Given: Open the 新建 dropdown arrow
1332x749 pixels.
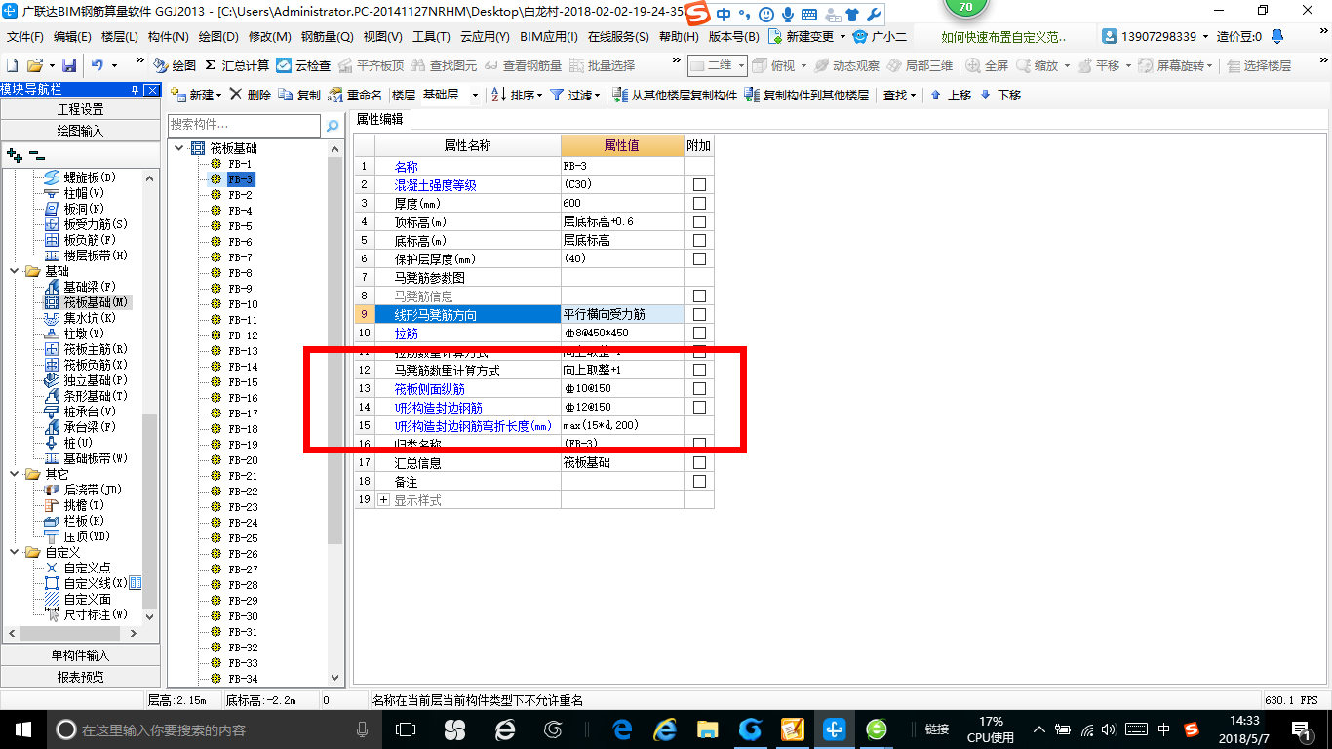Looking at the screenshot, I should coord(219,95).
